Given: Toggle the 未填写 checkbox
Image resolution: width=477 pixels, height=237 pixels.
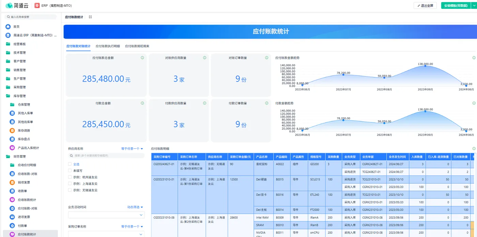Looking at the screenshot, I should (x=70, y=171).
